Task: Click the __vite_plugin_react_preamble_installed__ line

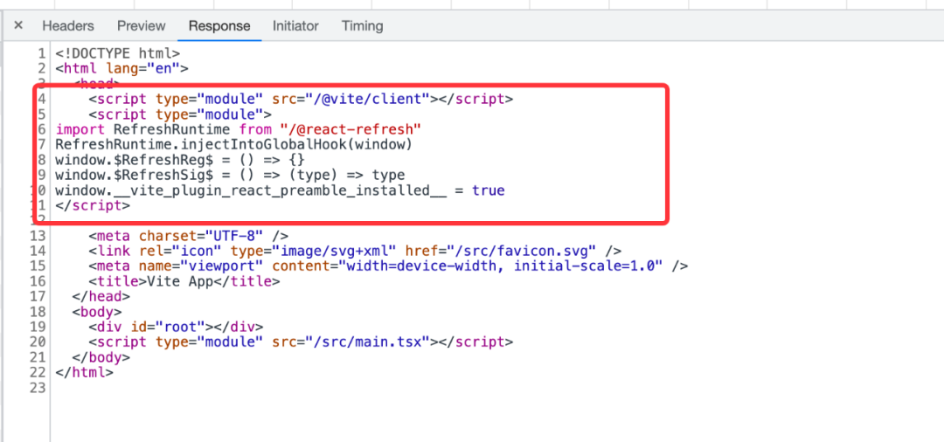Action: point(280,190)
